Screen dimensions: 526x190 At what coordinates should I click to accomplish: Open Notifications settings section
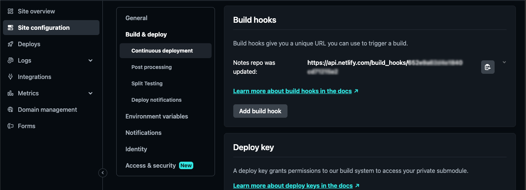[x=144, y=133]
